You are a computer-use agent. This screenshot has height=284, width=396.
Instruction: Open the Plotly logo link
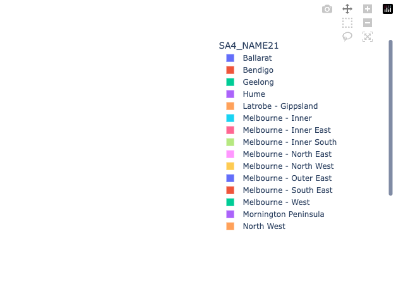click(x=388, y=9)
